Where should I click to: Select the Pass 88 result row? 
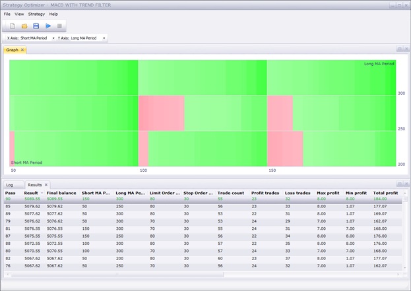(203, 244)
